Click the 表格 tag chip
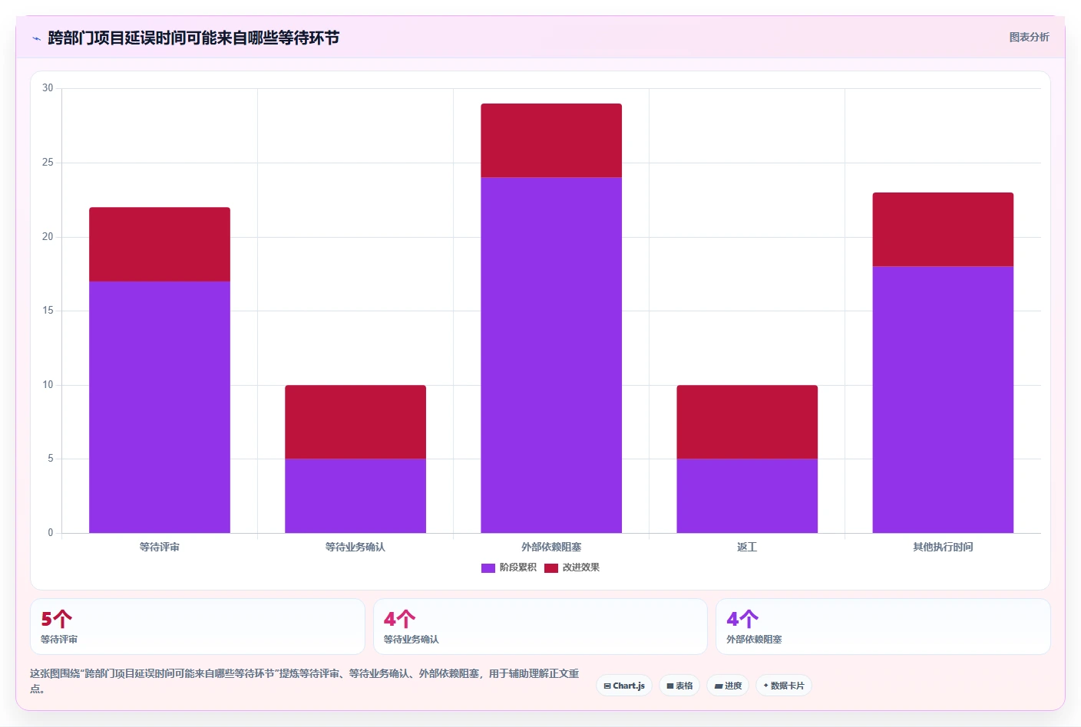The height and width of the screenshot is (727, 1081). click(x=679, y=686)
